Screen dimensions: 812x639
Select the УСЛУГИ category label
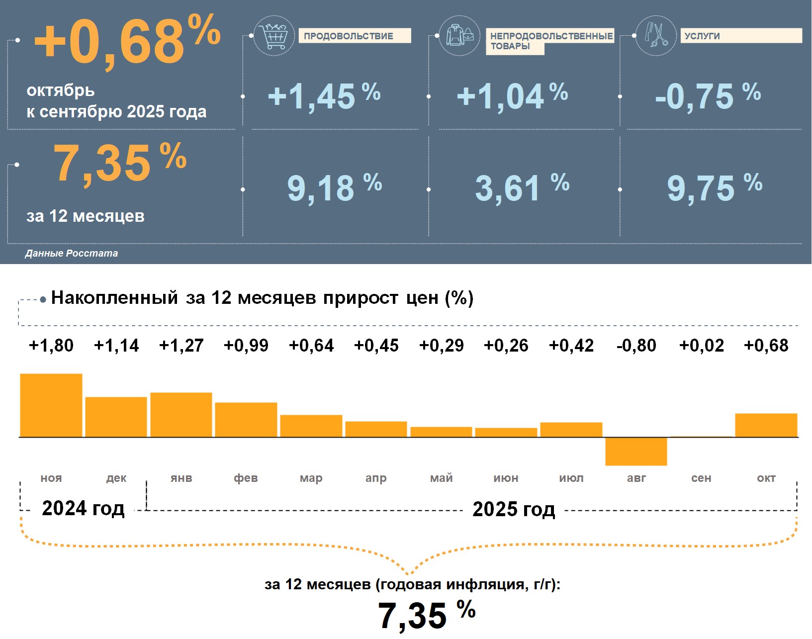pos(740,36)
